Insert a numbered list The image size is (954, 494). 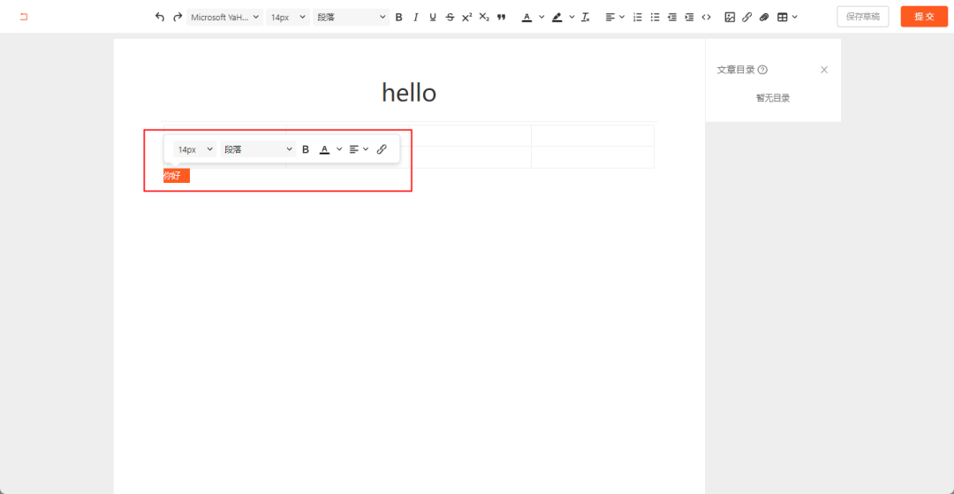638,17
